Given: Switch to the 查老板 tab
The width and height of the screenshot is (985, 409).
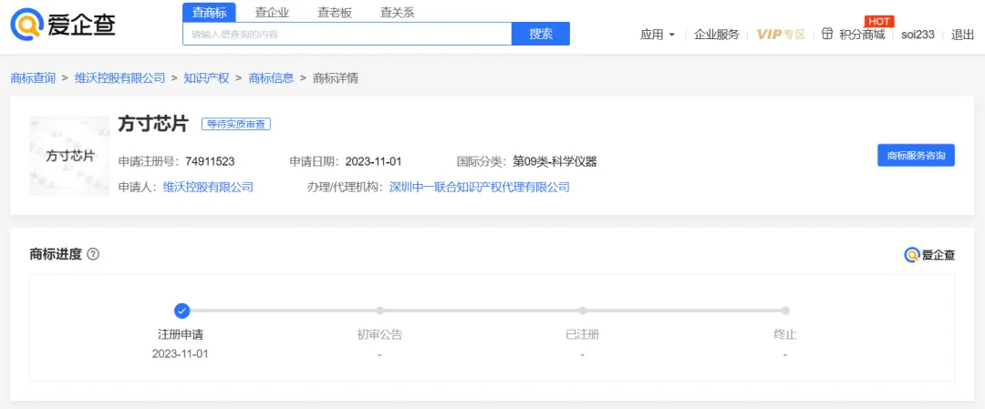Looking at the screenshot, I should (x=335, y=12).
